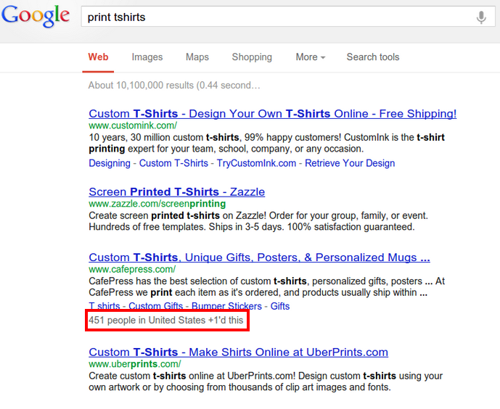Switch to the Images tab
The width and height of the screenshot is (500, 409).
(x=147, y=57)
